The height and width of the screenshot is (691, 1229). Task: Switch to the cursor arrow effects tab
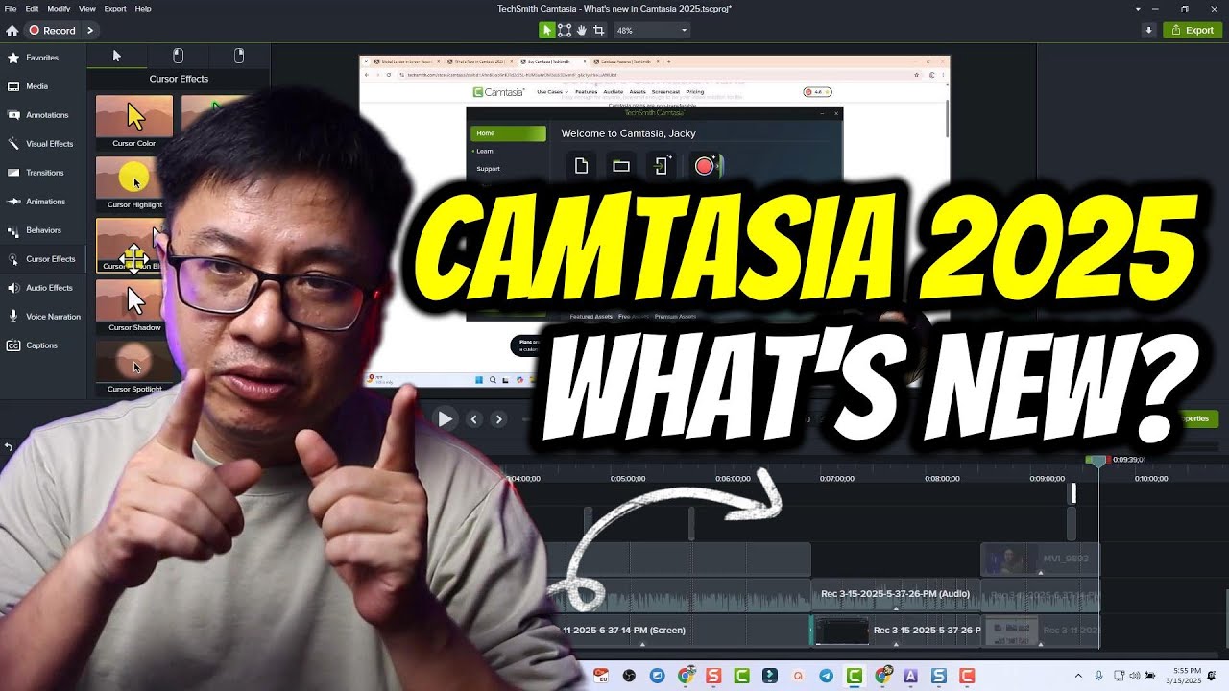[x=117, y=56]
